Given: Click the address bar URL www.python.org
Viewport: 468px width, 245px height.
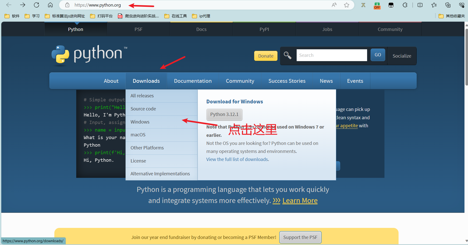Looking at the screenshot, I should tap(98, 5).
